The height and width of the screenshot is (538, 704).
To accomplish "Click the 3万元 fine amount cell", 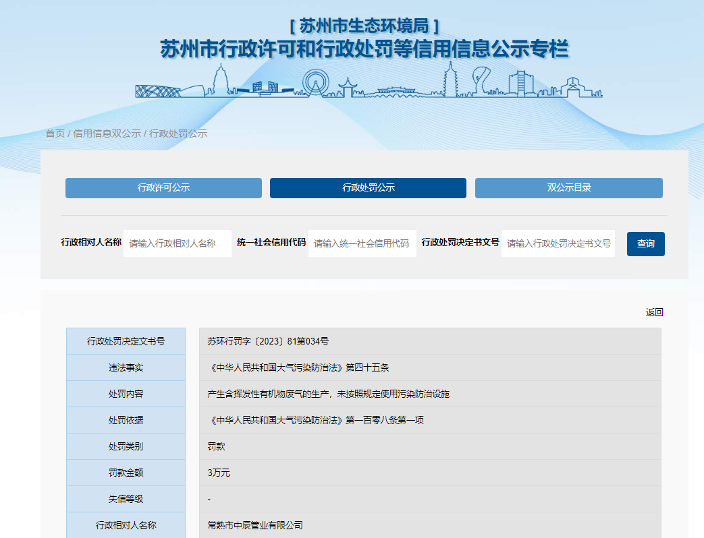I will point(219,473).
